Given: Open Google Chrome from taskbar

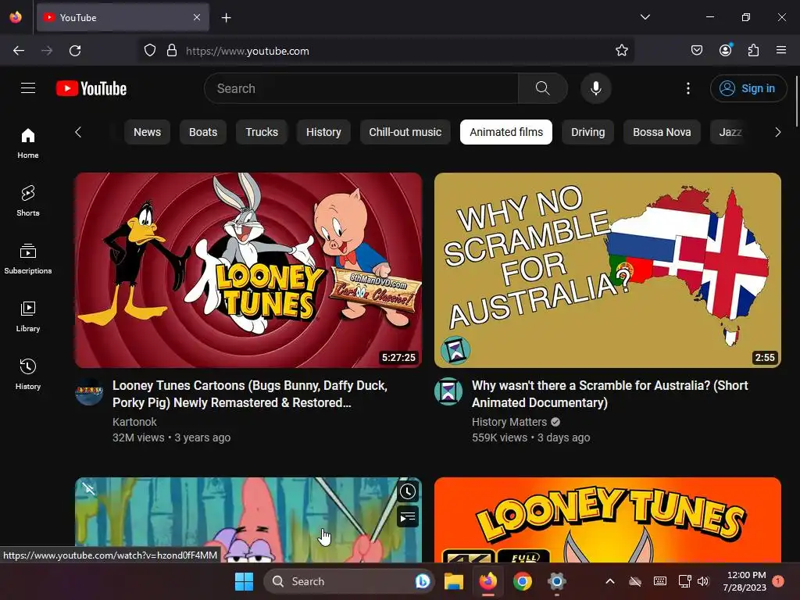Looking at the screenshot, I should click(x=522, y=581).
